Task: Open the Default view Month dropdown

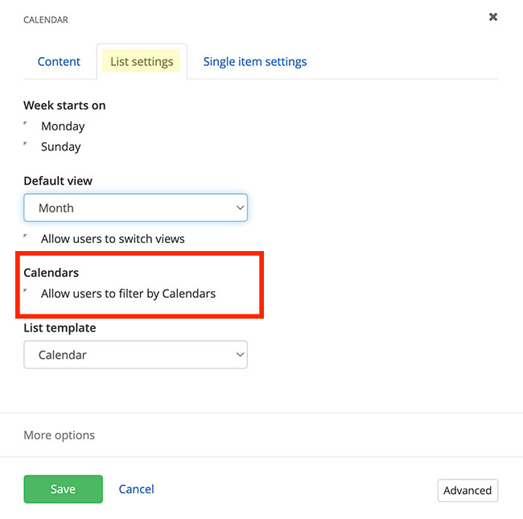Action: click(x=135, y=208)
